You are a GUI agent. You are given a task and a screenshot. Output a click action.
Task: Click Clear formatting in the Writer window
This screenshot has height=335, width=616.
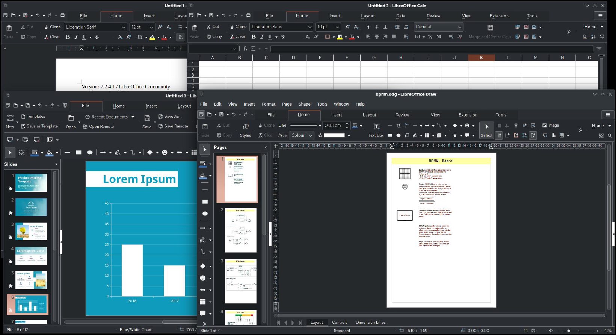(52, 37)
